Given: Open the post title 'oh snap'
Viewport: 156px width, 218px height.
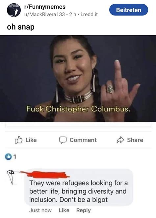Looking at the screenshot, I should (21, 27).
